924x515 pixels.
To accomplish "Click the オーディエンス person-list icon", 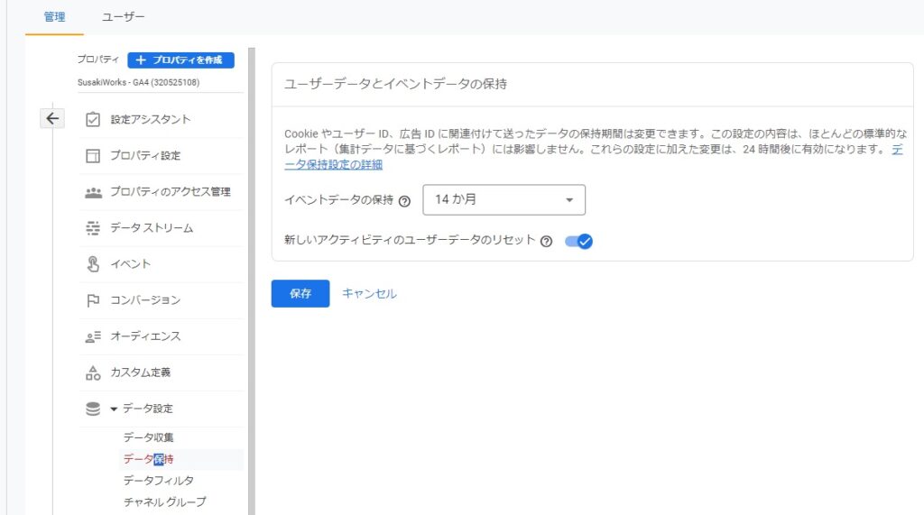I will pyautogui.click(x=93, y=336).
